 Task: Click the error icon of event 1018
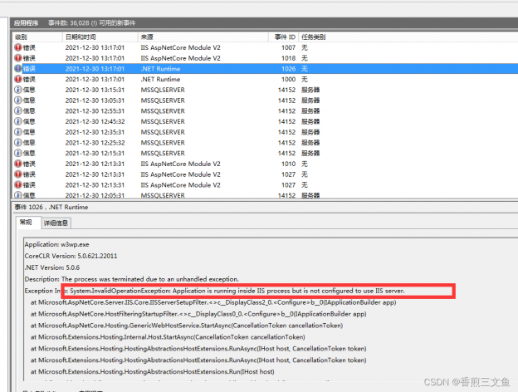click(18, 58)
